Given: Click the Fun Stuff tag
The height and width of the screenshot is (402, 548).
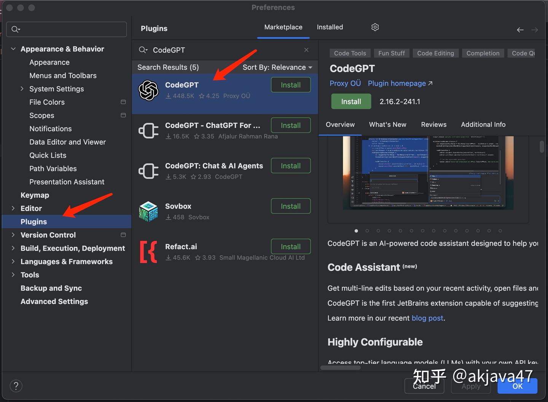Looking at the screenshot, I should point(392,53).
